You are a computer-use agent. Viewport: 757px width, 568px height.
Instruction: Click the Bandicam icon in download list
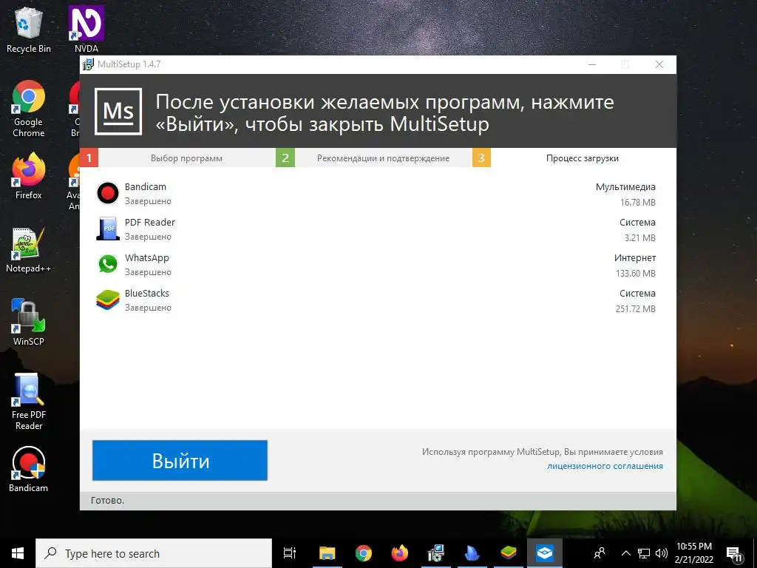[108, 193]
